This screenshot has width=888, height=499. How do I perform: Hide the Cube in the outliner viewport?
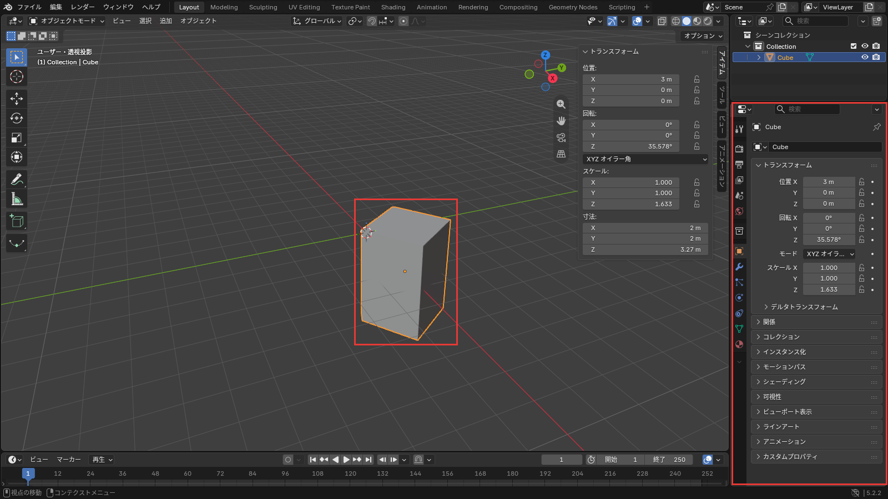pos(865,57)
